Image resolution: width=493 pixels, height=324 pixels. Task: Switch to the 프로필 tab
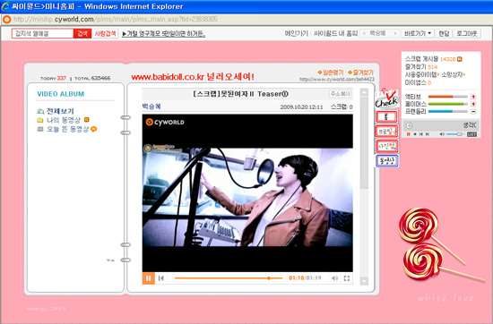[386, 132]
